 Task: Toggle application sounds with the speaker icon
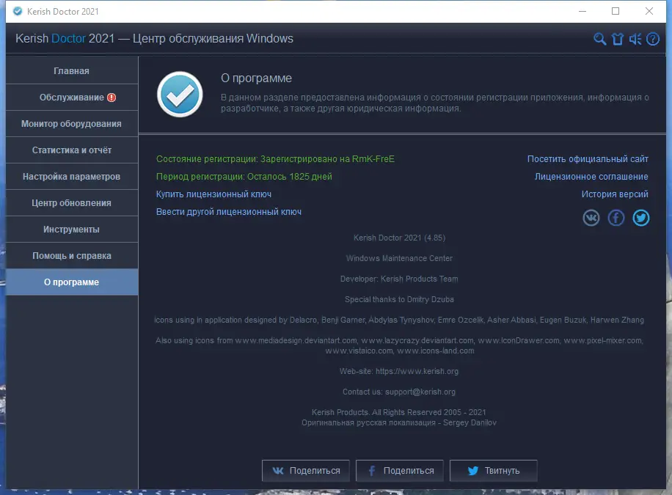[x=635, y=39]
